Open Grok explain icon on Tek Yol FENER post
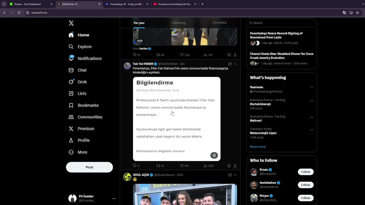365x205 pixels. coord(230,64)
